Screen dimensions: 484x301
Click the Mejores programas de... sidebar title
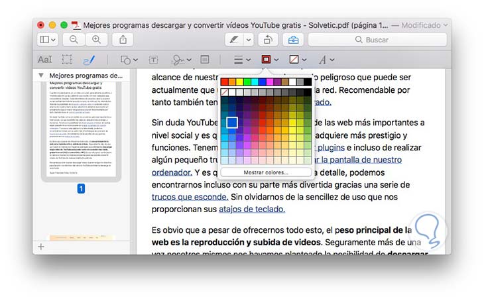pos(86,76)
